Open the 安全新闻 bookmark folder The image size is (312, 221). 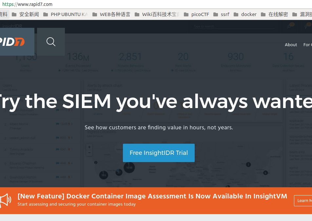pos(25,14)
